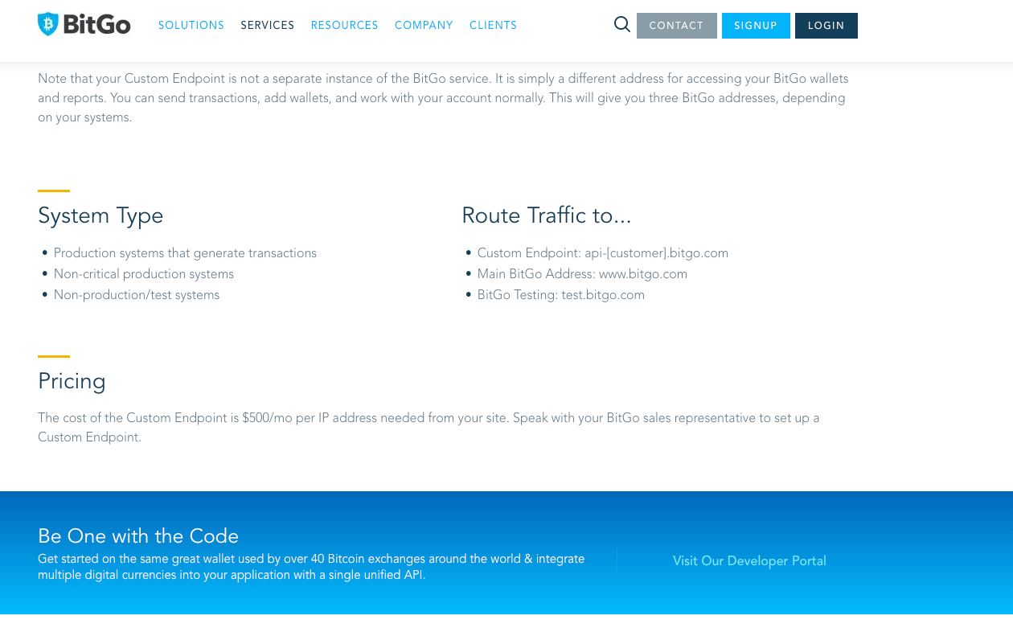
Task: Click the $500/mo pricing paragraph
Action: click(429, 428)
